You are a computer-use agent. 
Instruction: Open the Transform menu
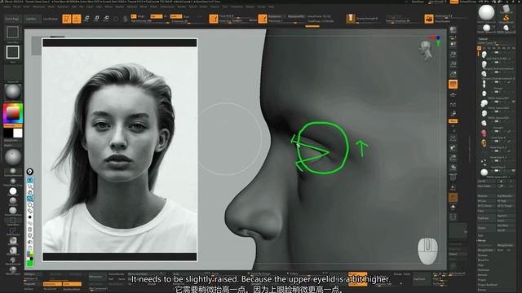click(237, 7)
